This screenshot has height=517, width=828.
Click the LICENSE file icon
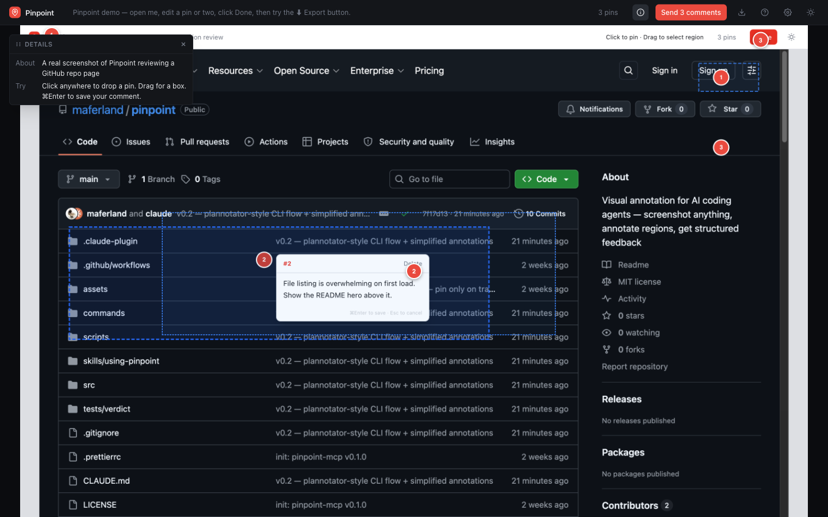73,505
